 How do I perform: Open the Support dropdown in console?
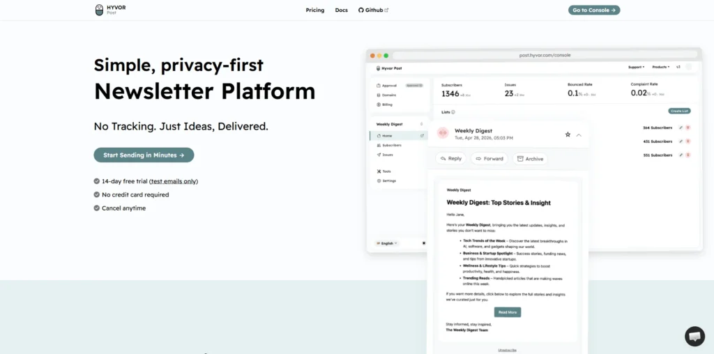click(636, 67)
